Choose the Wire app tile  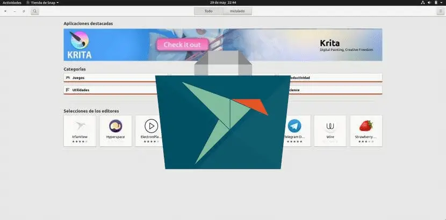(330, 130)
